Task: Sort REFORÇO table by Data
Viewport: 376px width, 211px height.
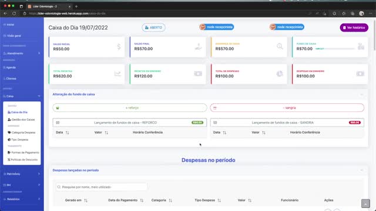Action: pos(67,132)
